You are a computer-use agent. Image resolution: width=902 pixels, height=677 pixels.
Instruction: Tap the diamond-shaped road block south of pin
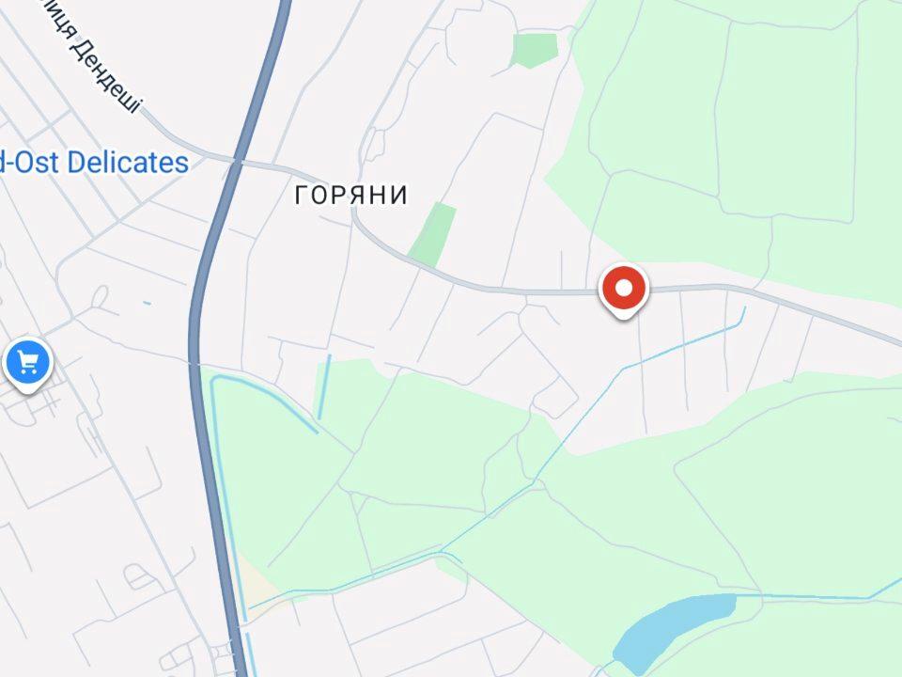555,397
